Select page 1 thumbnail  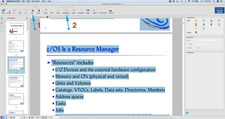(x=16, y=29)
